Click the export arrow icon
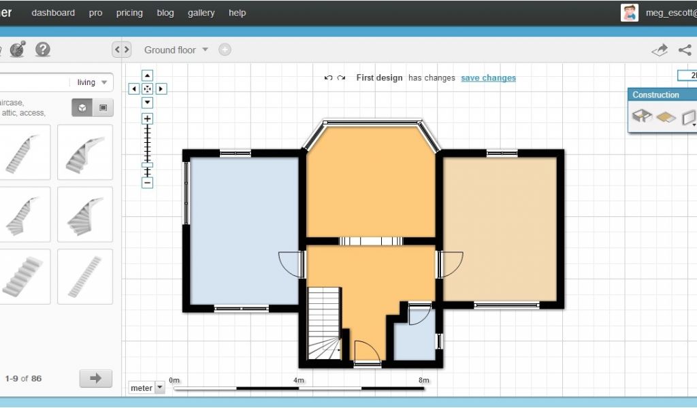This screenshot has width=697, height=408. click(659, 50)
